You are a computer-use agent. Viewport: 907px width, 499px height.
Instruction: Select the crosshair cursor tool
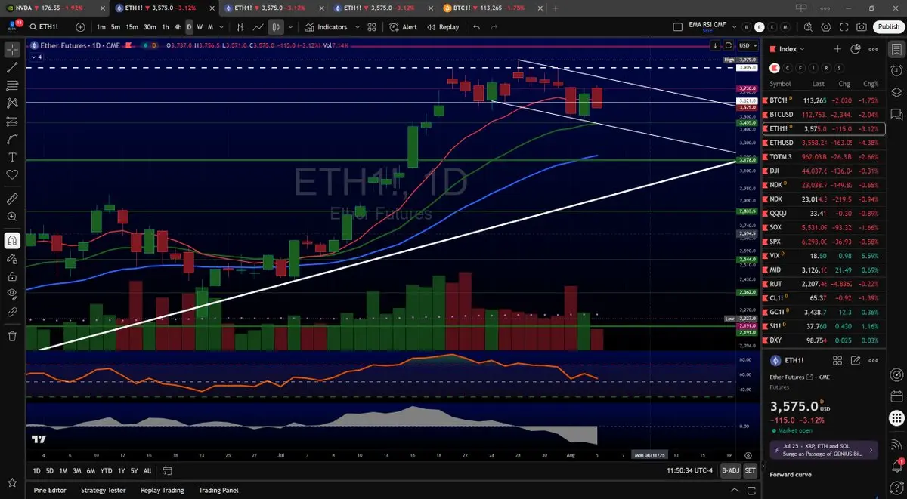pyautogui.click(x=12, y=50)
